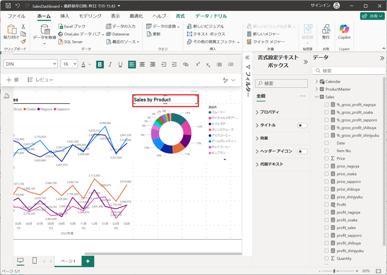Click the format pane 検索 search box
Viewport: 387px width, 275px height.
pyautogui.click(x=281, y=83)
